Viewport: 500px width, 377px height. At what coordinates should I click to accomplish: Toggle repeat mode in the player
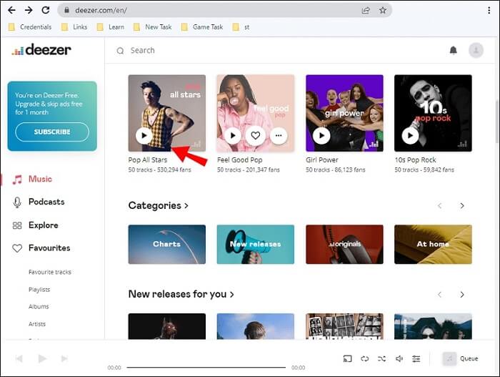364,358
